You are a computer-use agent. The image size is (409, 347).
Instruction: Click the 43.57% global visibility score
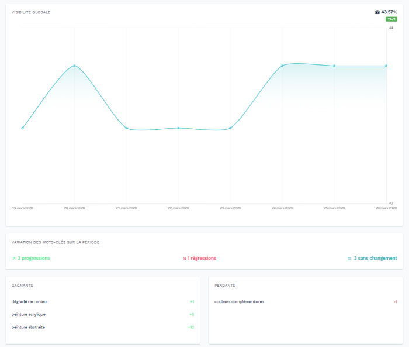pos(389,12)
